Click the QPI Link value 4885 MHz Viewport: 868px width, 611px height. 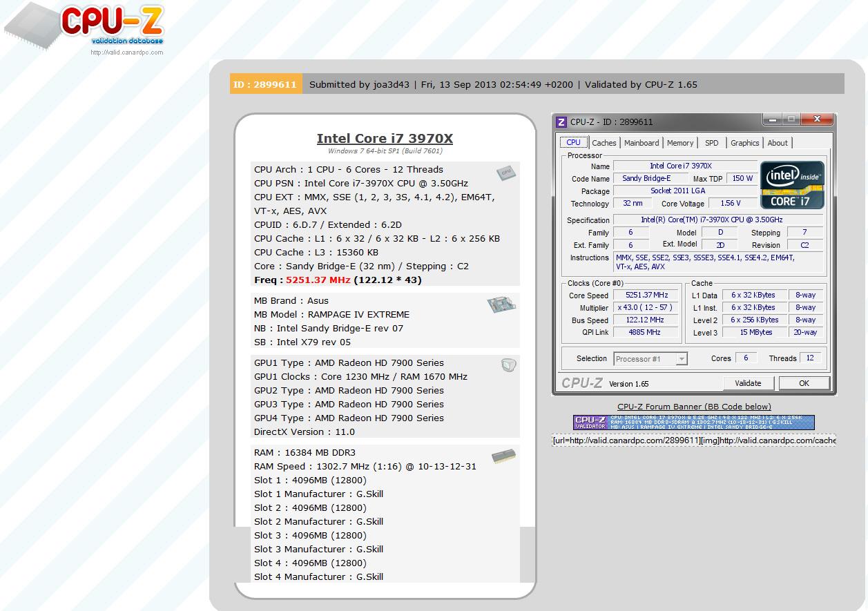point(647,332)
